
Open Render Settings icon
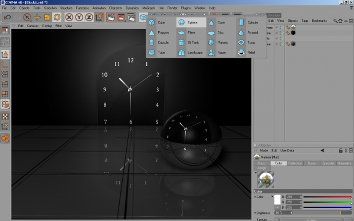(131, 17)
